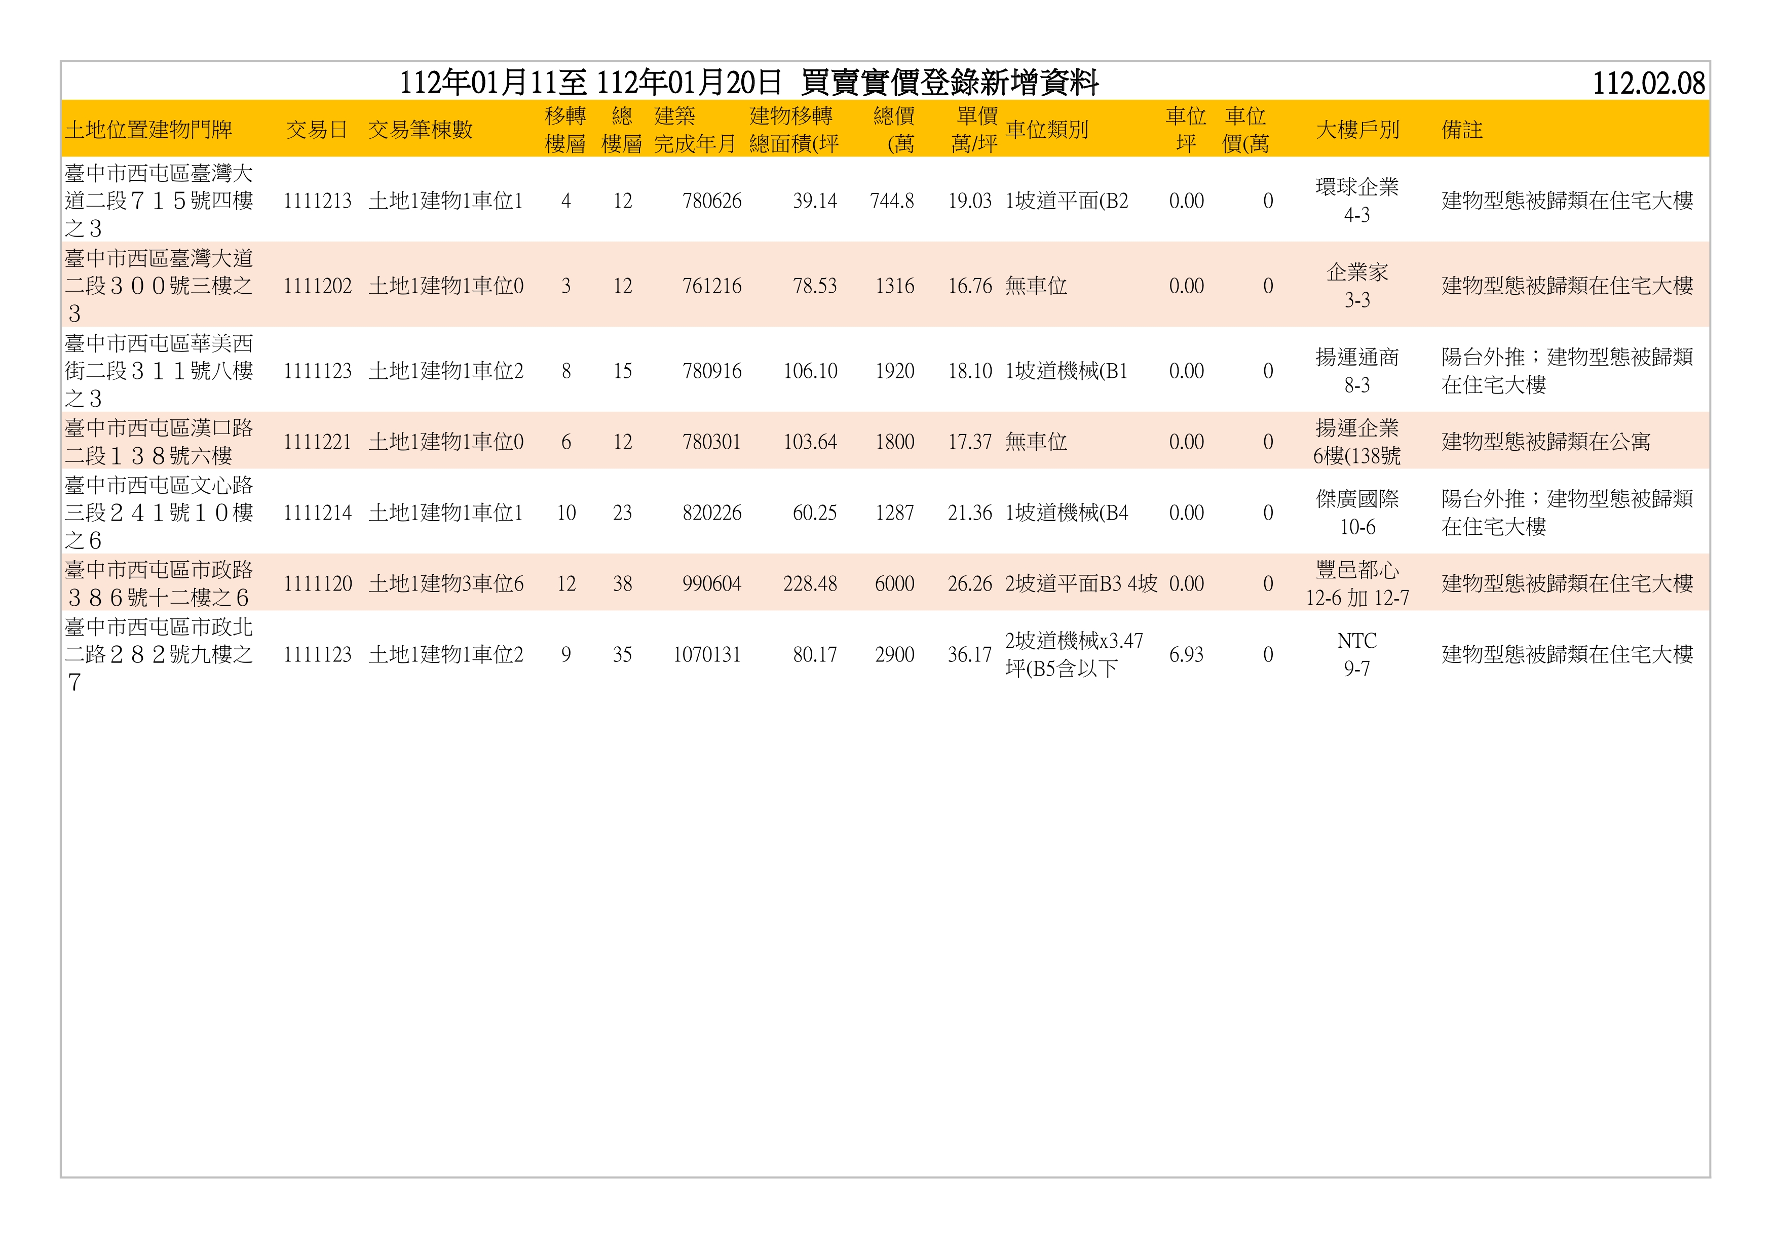Image resolution: width=1777 pixels, height=1256 pixels.
Task: Select area value 80.17
Action: click(x=814, y=655)
